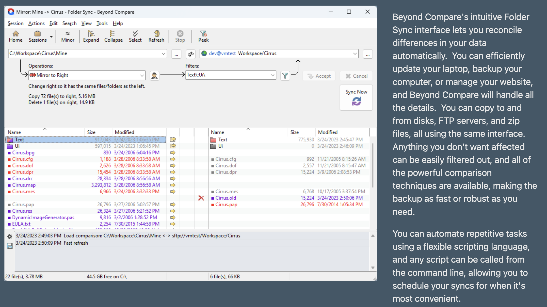This screenshot has width=547, height=307.
Task: Expand all folders using Expand icon
Action: [x=91, y=37]
